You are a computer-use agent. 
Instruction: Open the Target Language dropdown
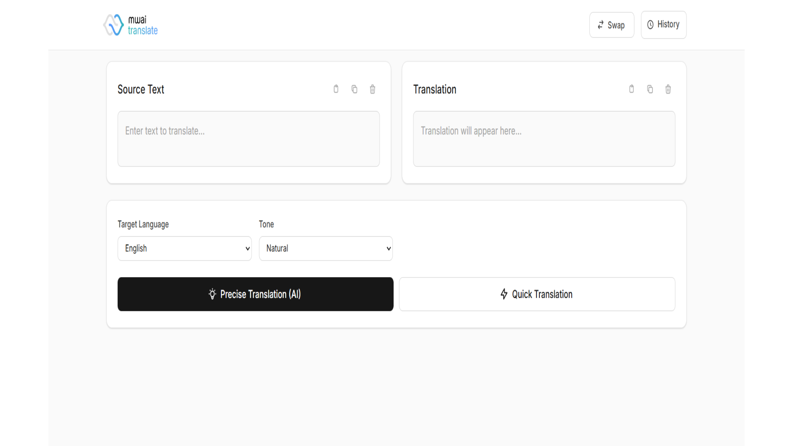coord(184,248)
